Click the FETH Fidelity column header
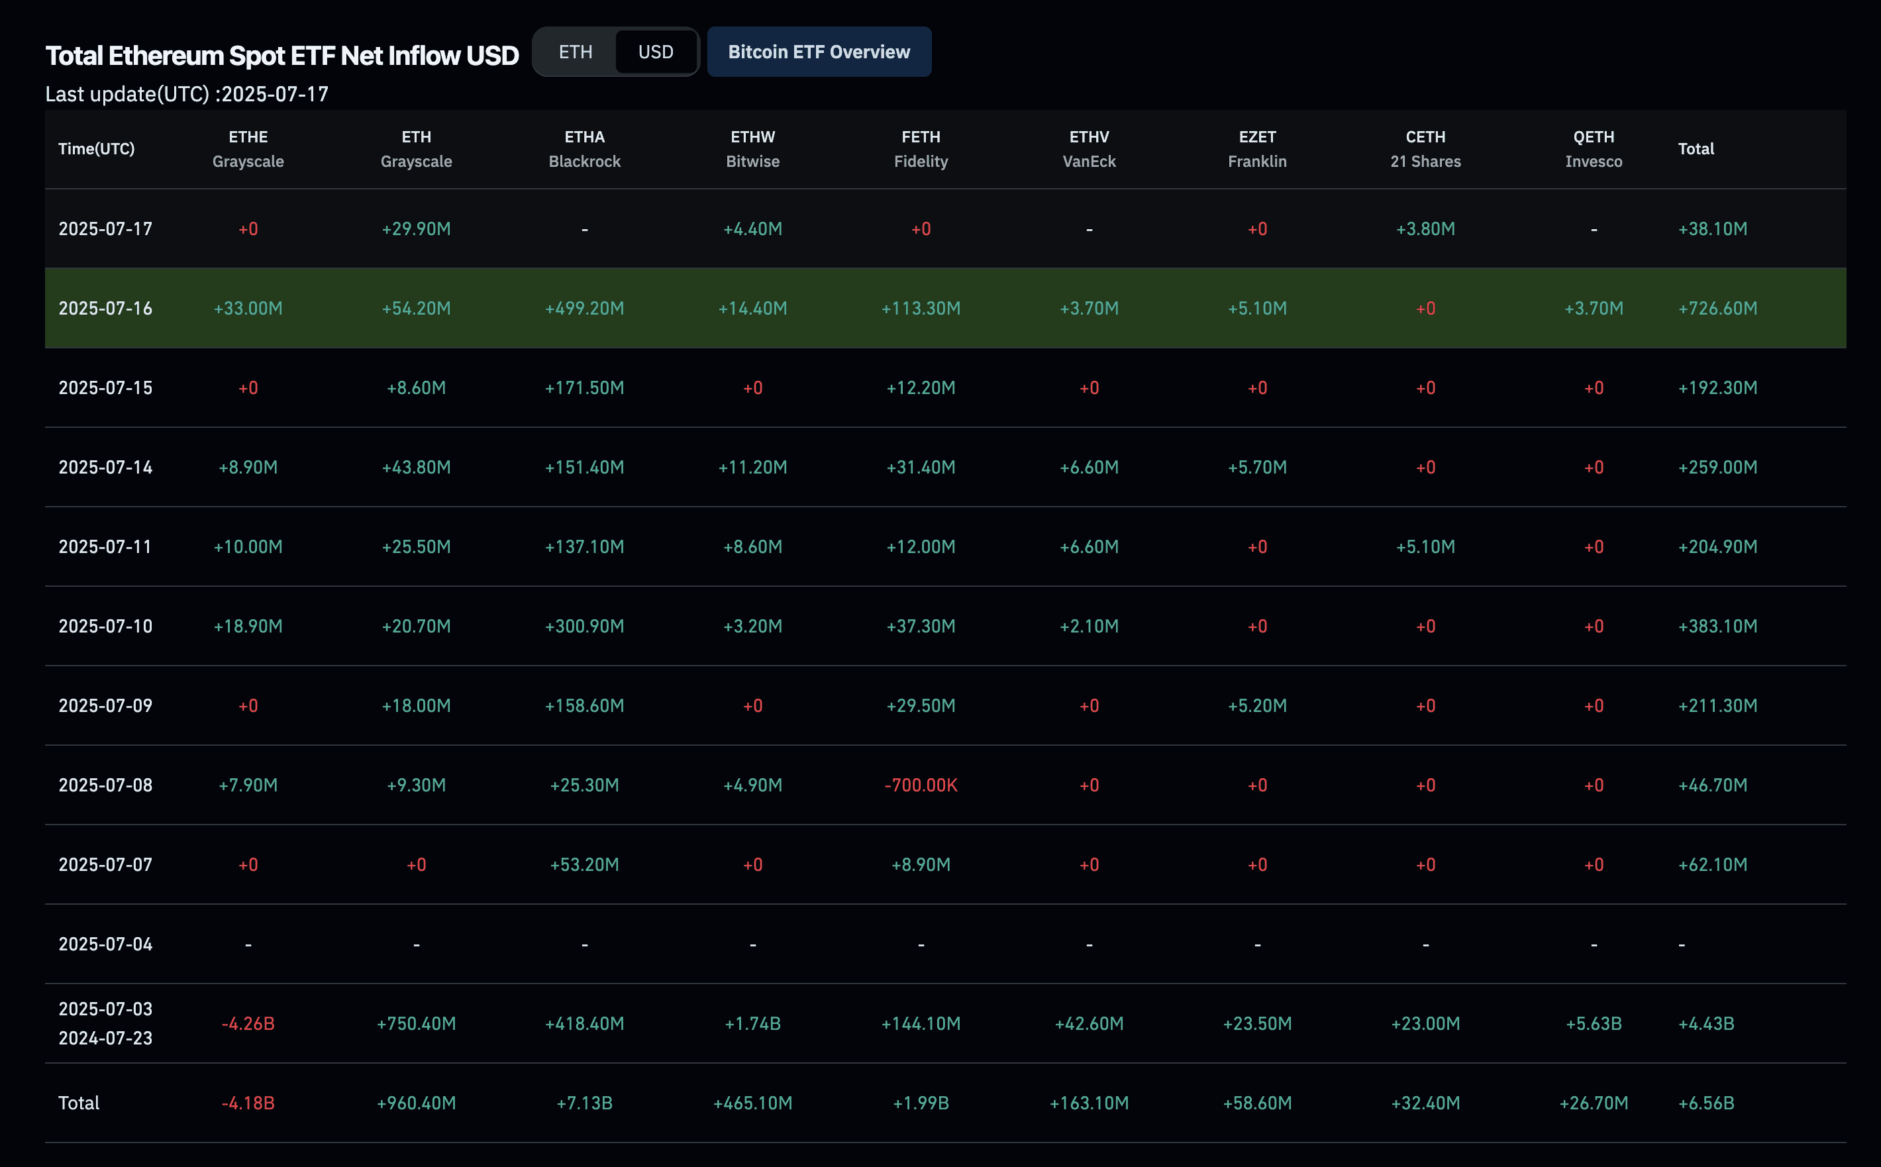This screenshot has height=1167, width=1881. [921, 149]
